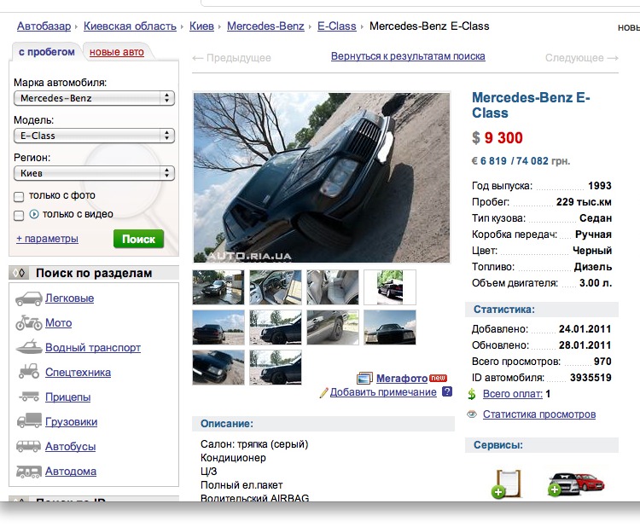Screen dimensions: 640x527
Task: Click the pencil icon beside Добавить примечание
Action: pyautogui.click(x=323, y=392)
